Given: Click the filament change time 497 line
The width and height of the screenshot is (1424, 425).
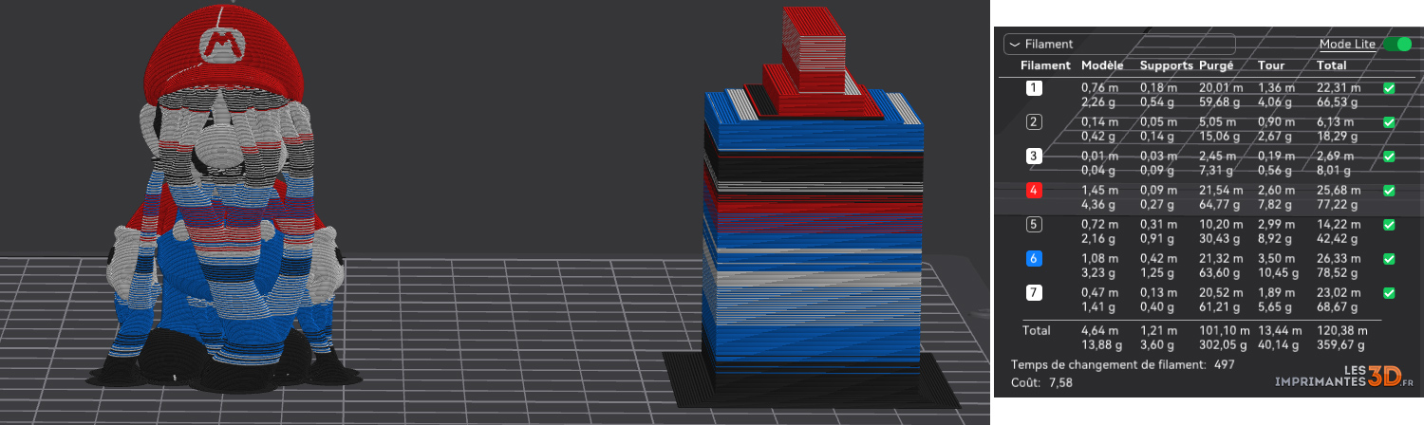Looking at the screenshot, I should coord(1122,364).
